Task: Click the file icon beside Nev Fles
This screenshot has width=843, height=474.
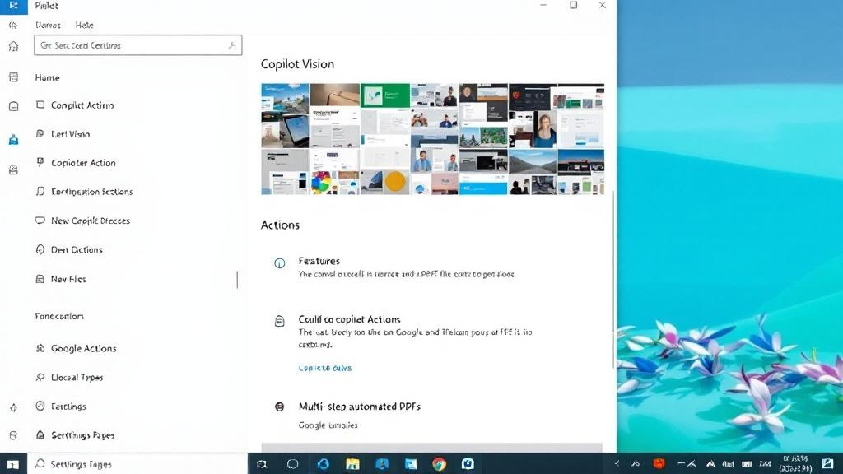Action: (x=40, y=279)
